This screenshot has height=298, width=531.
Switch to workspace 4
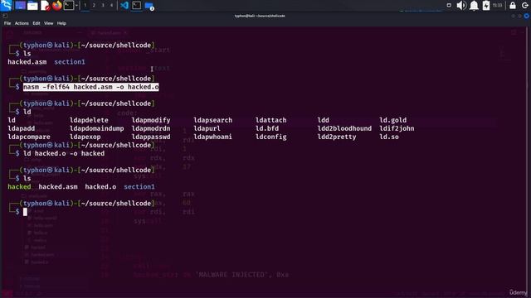pos(111,6)
